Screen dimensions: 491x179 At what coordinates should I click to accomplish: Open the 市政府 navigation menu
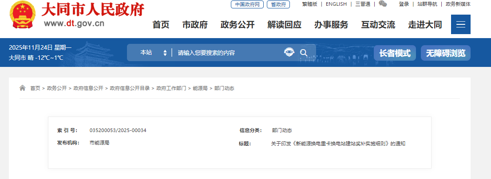point(195,25)
